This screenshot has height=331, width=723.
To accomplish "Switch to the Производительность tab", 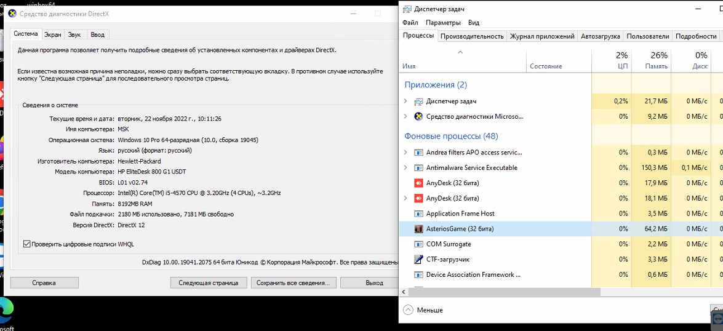I will click(472, 36).
